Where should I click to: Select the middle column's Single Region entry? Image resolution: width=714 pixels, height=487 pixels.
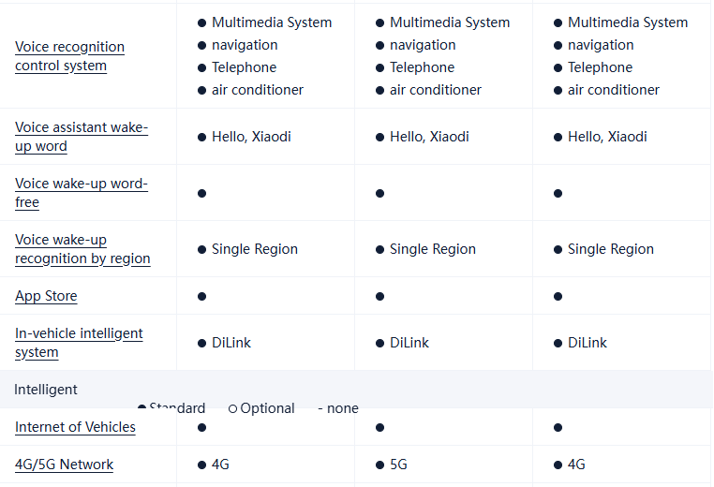coord(432,249)
